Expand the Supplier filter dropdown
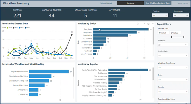 (x=173, y=92)
